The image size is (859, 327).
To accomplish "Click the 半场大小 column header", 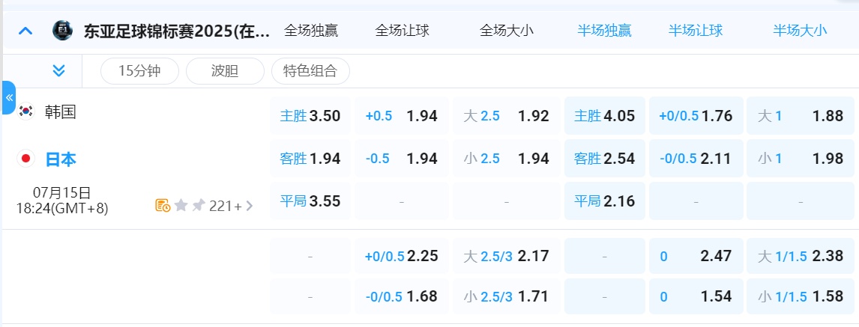I will (x=800, y=31).
